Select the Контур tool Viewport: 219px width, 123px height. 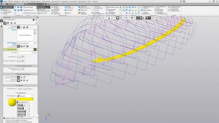[95, 10]
